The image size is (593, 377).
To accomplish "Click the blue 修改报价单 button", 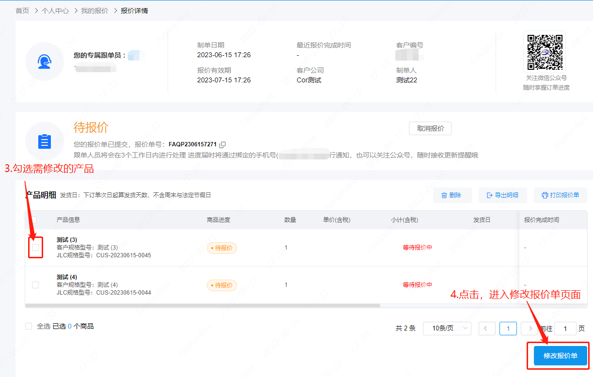I will pos(560,356).
